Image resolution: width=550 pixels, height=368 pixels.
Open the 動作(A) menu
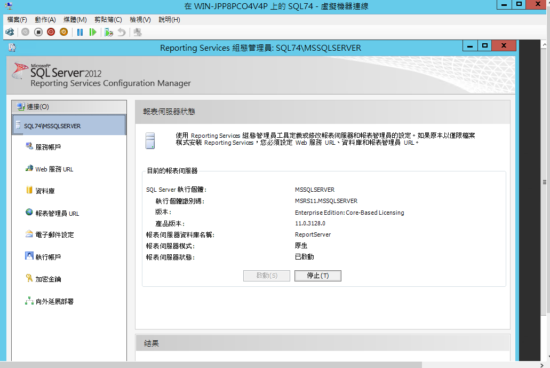coord(45,20)
